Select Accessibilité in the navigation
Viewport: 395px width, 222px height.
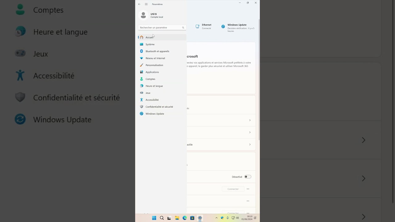162,100
